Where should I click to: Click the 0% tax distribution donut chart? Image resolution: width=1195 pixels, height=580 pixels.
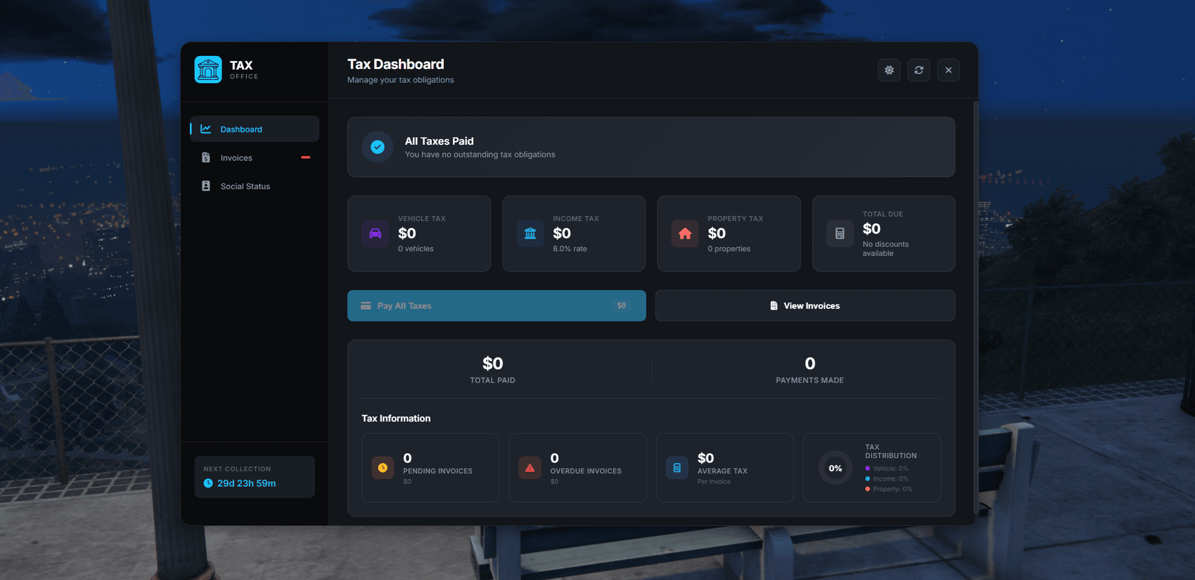click(x=835, y=468)
